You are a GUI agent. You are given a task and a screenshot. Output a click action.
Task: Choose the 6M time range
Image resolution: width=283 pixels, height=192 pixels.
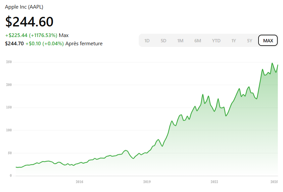[198, 41]
